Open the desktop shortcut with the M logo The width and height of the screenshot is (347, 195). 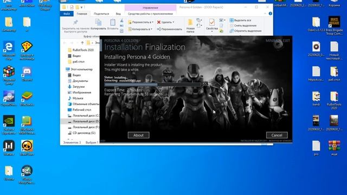(9, 148)
